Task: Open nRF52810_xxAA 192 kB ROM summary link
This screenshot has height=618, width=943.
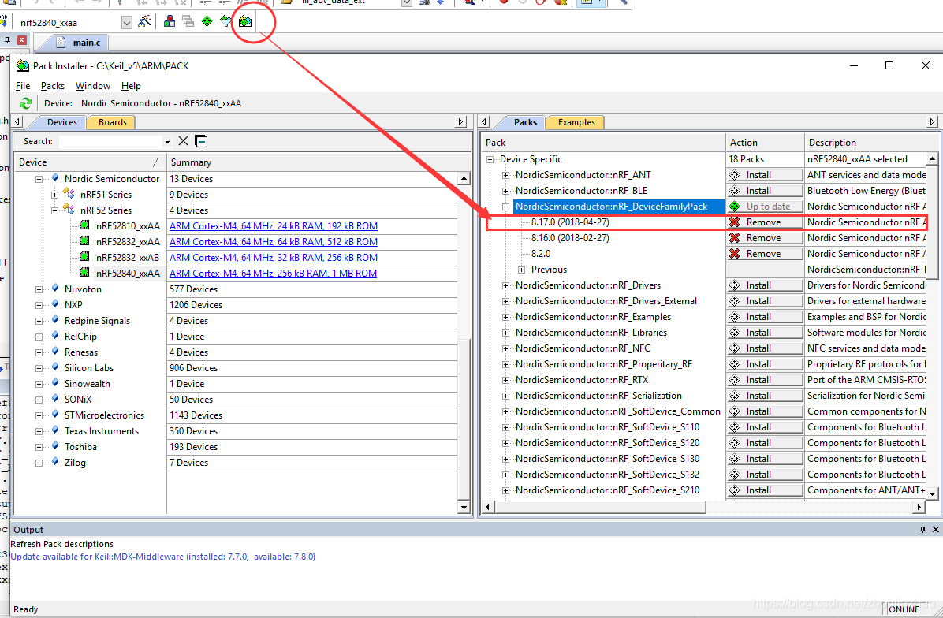Action: pyautogui.click(x=274, y=226)
